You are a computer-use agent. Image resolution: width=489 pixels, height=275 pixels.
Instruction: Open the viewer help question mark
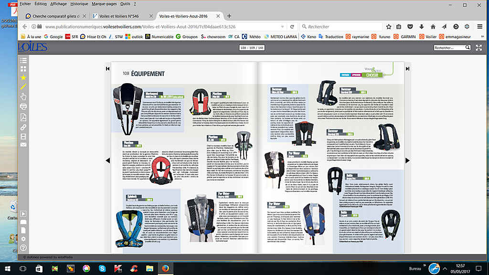pos(23,248)
